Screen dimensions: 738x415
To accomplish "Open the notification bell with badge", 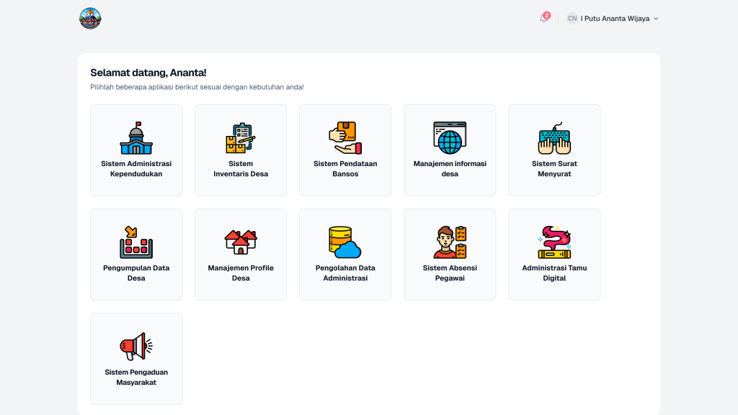I will click(544, 18).
